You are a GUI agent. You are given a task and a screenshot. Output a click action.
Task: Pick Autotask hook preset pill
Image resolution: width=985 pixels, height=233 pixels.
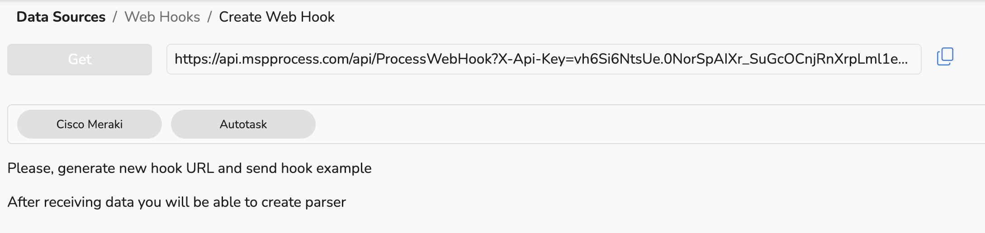[x=243, y=124]
